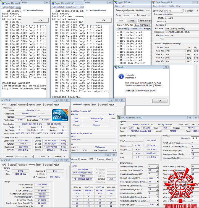Click the bottom CPU-Z window title icon
This screenshot has height=208, width=199.
[x=2, y=160]
